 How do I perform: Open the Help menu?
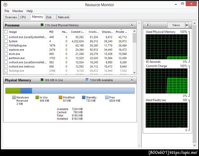tap(30, 11)
